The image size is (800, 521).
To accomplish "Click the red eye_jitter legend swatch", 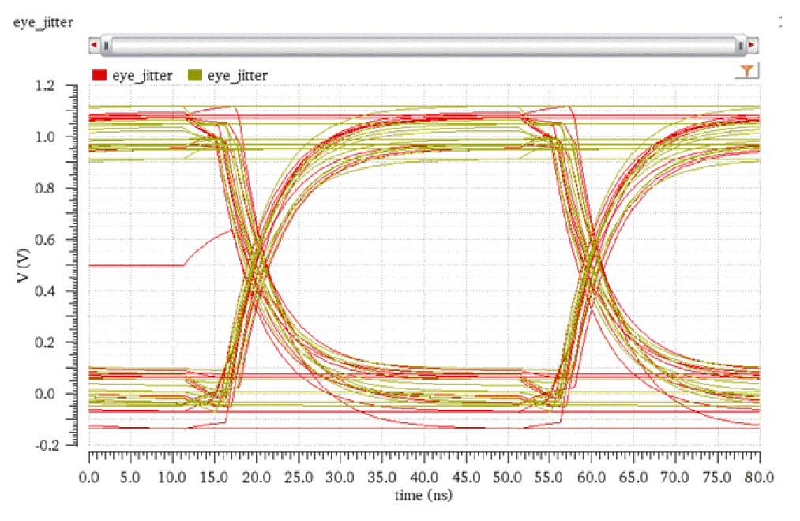I will (100, 75).
